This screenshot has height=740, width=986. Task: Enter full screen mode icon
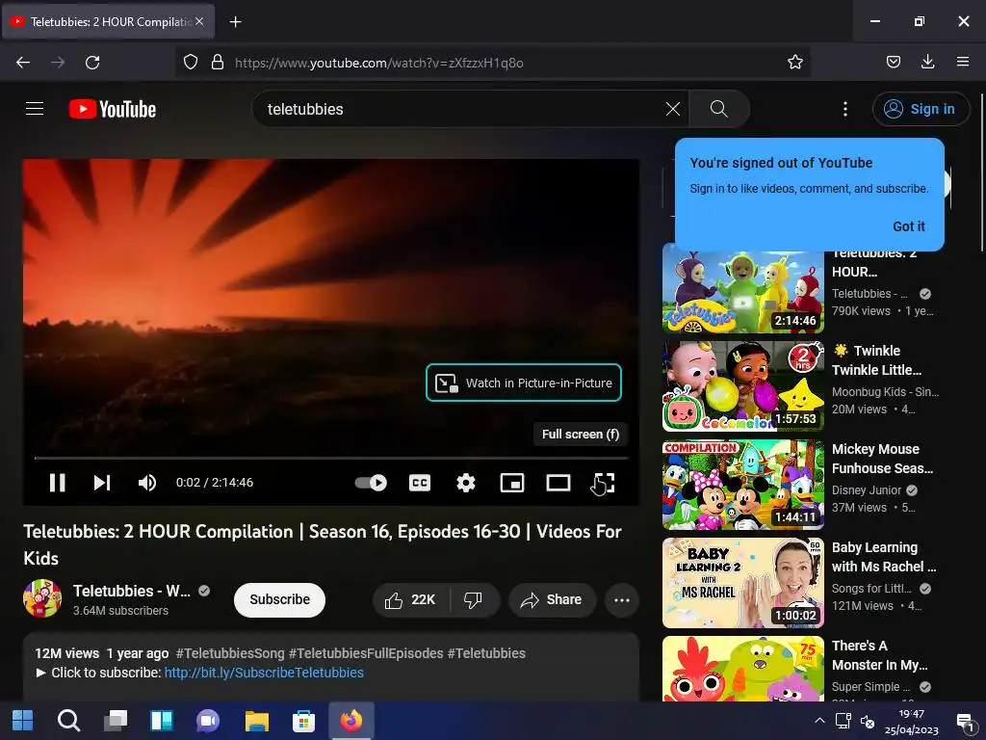pyautogui.click(x=603, y=483)
